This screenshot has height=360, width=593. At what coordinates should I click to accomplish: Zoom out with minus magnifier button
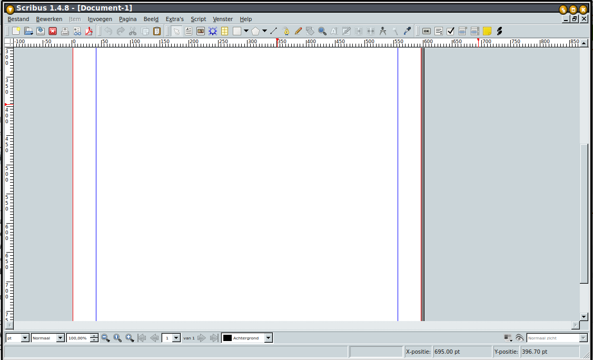click(x=105, y=338)
